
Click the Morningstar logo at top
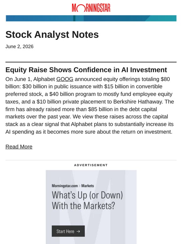point(91,8)
